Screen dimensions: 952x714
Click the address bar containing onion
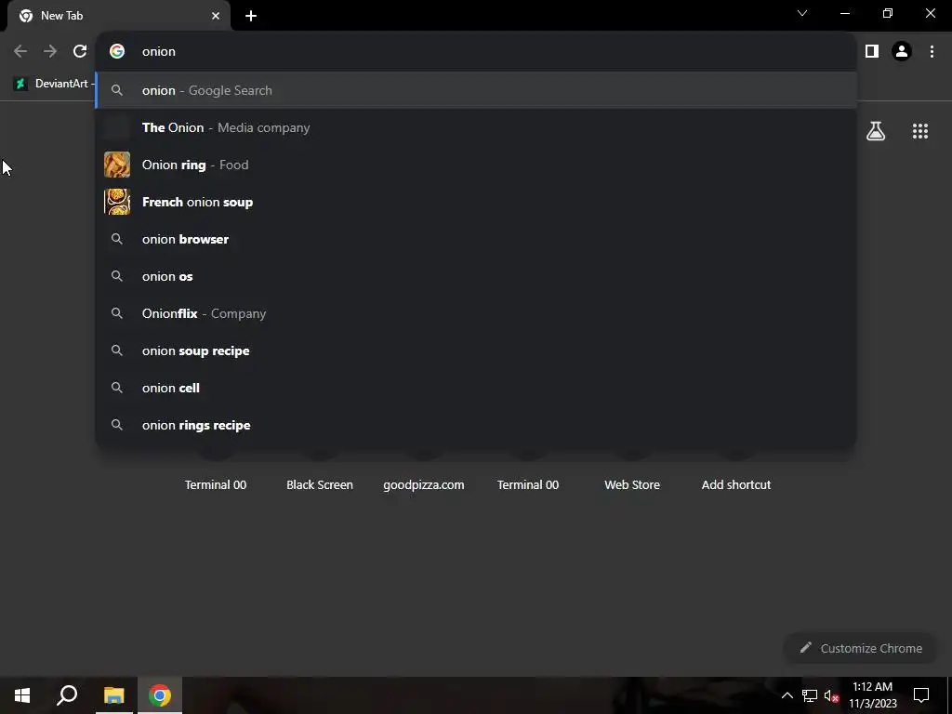coord(476,52)
